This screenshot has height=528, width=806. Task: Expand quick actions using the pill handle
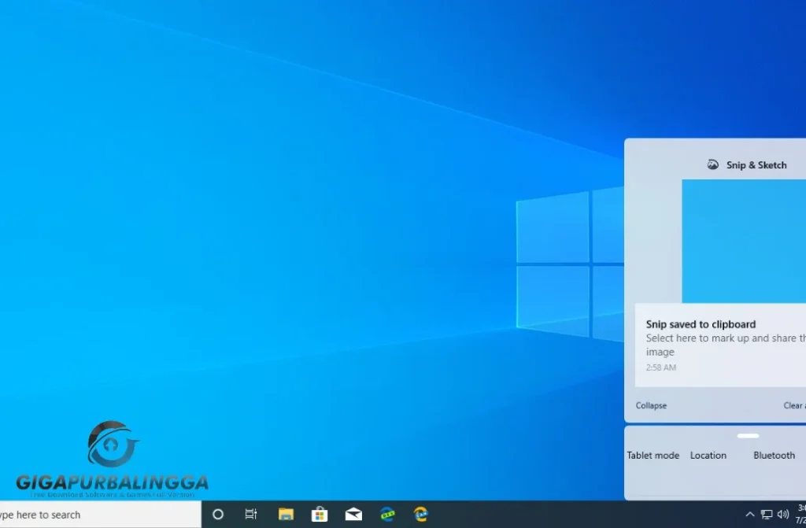coord(747,435)
